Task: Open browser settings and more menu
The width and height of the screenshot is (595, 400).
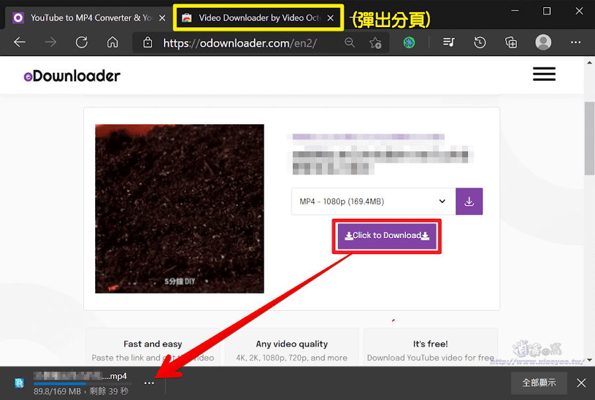Action: click(575, 42)
